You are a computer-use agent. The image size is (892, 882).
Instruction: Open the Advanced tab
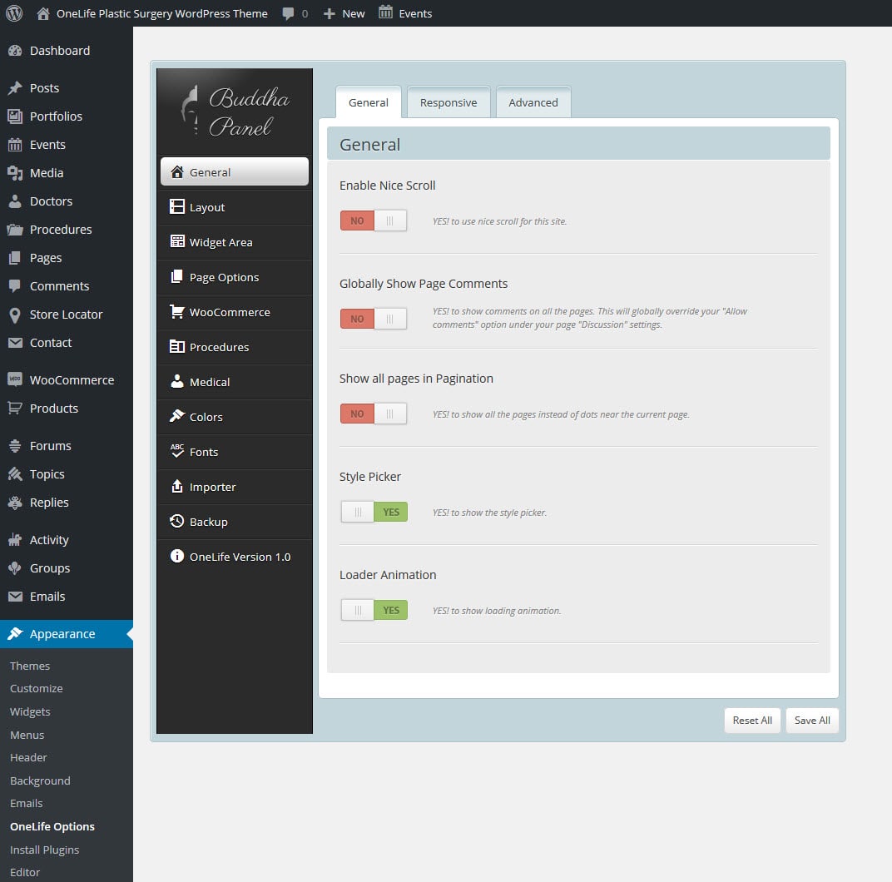click(x=533, y=102)
